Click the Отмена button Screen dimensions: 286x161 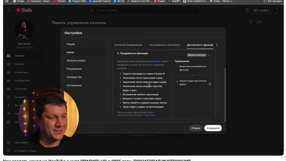pos(196,128)
